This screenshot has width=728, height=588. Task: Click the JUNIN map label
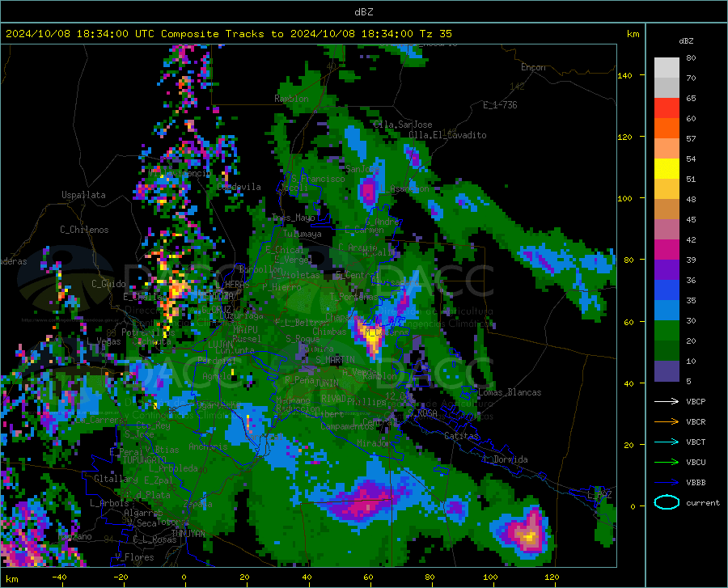pyautogui.click(x=327, y=383)
